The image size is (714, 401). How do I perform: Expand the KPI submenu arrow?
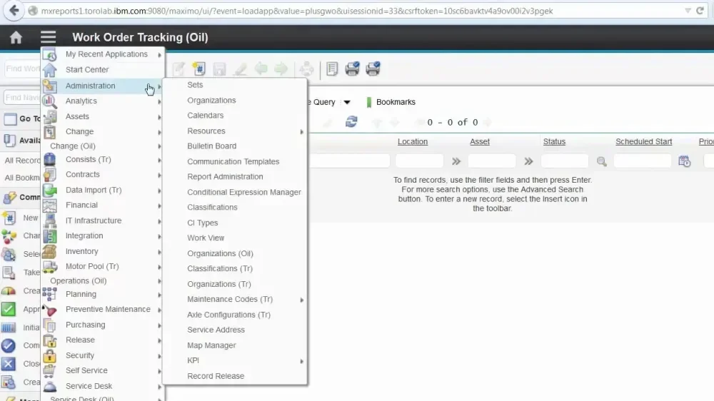point(301,361)
